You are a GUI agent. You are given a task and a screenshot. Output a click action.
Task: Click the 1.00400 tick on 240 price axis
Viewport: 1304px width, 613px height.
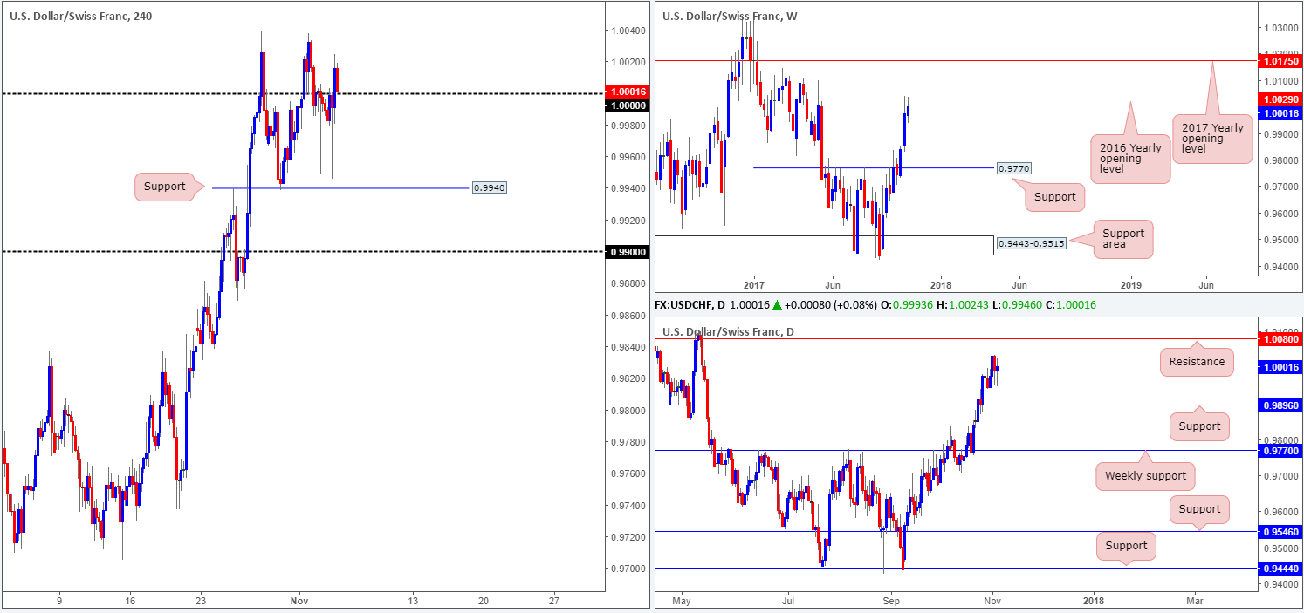click(627, 31)
